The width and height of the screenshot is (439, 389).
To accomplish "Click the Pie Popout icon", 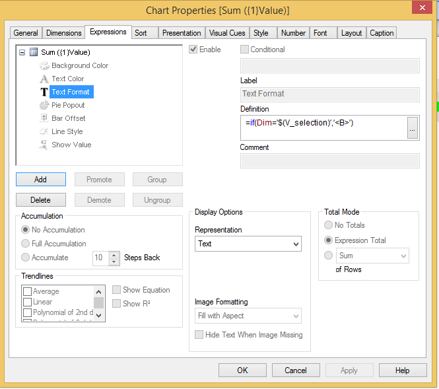I will point(44,105).
